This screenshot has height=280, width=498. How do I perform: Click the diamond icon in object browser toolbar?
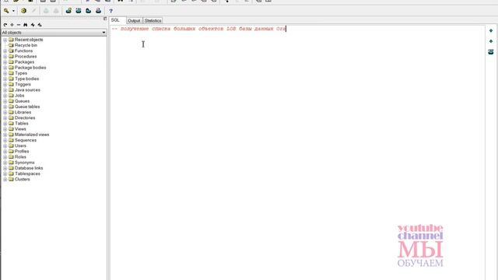(12, 25)
